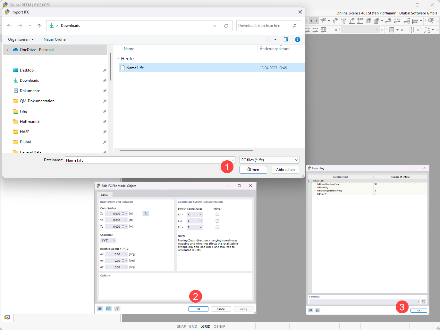
Task: Click the formula (fx) icon in the Edit IFC dialog
Action: tap(117, 309)
